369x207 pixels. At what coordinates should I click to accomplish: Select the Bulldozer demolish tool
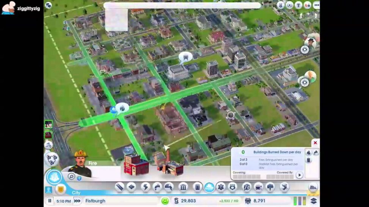click(x=313, y=187)
